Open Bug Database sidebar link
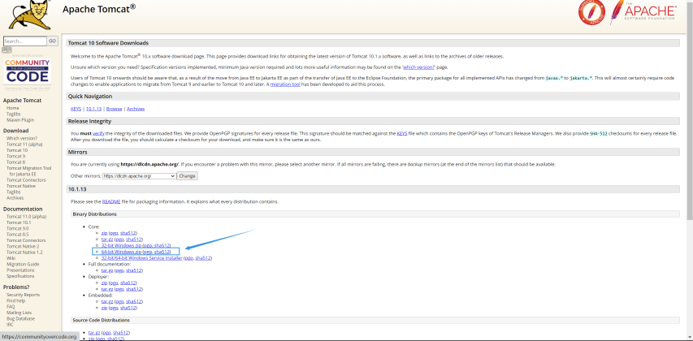 tap(21, 318)
